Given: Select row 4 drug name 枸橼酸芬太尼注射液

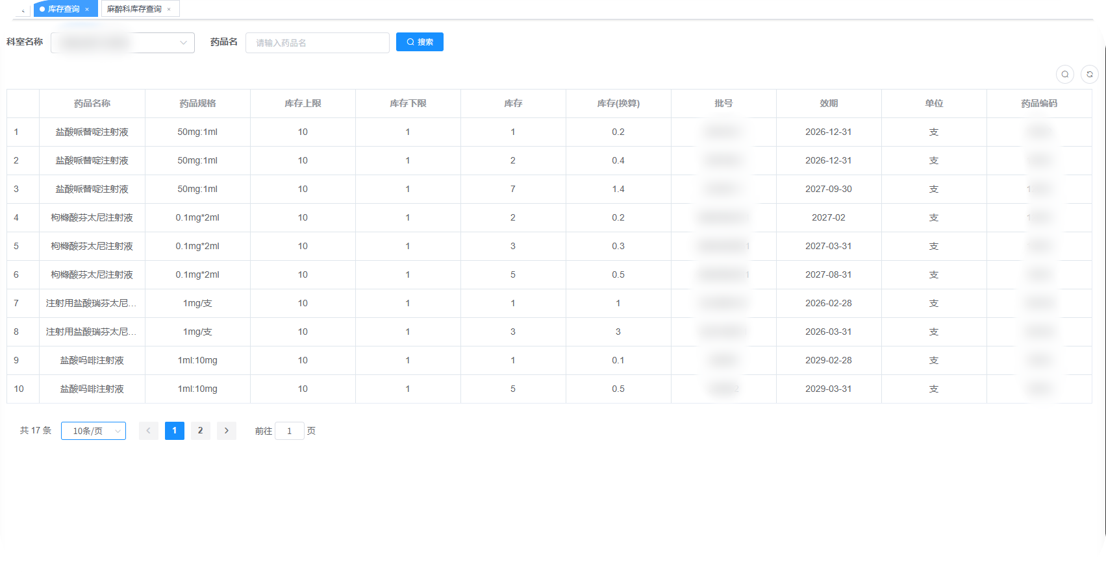Looking at the screenshot, I should [92, 218].
